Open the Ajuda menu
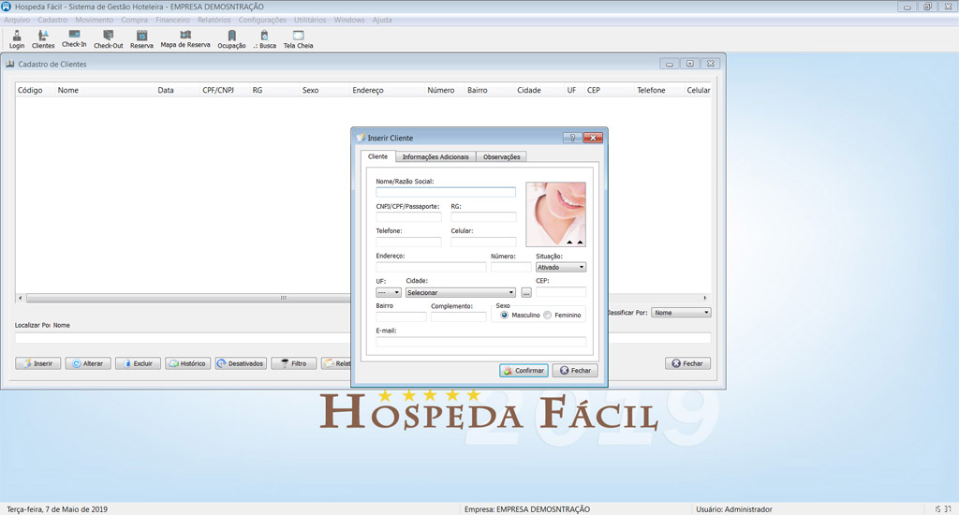The image size is (959, 515). pos(382,20)
